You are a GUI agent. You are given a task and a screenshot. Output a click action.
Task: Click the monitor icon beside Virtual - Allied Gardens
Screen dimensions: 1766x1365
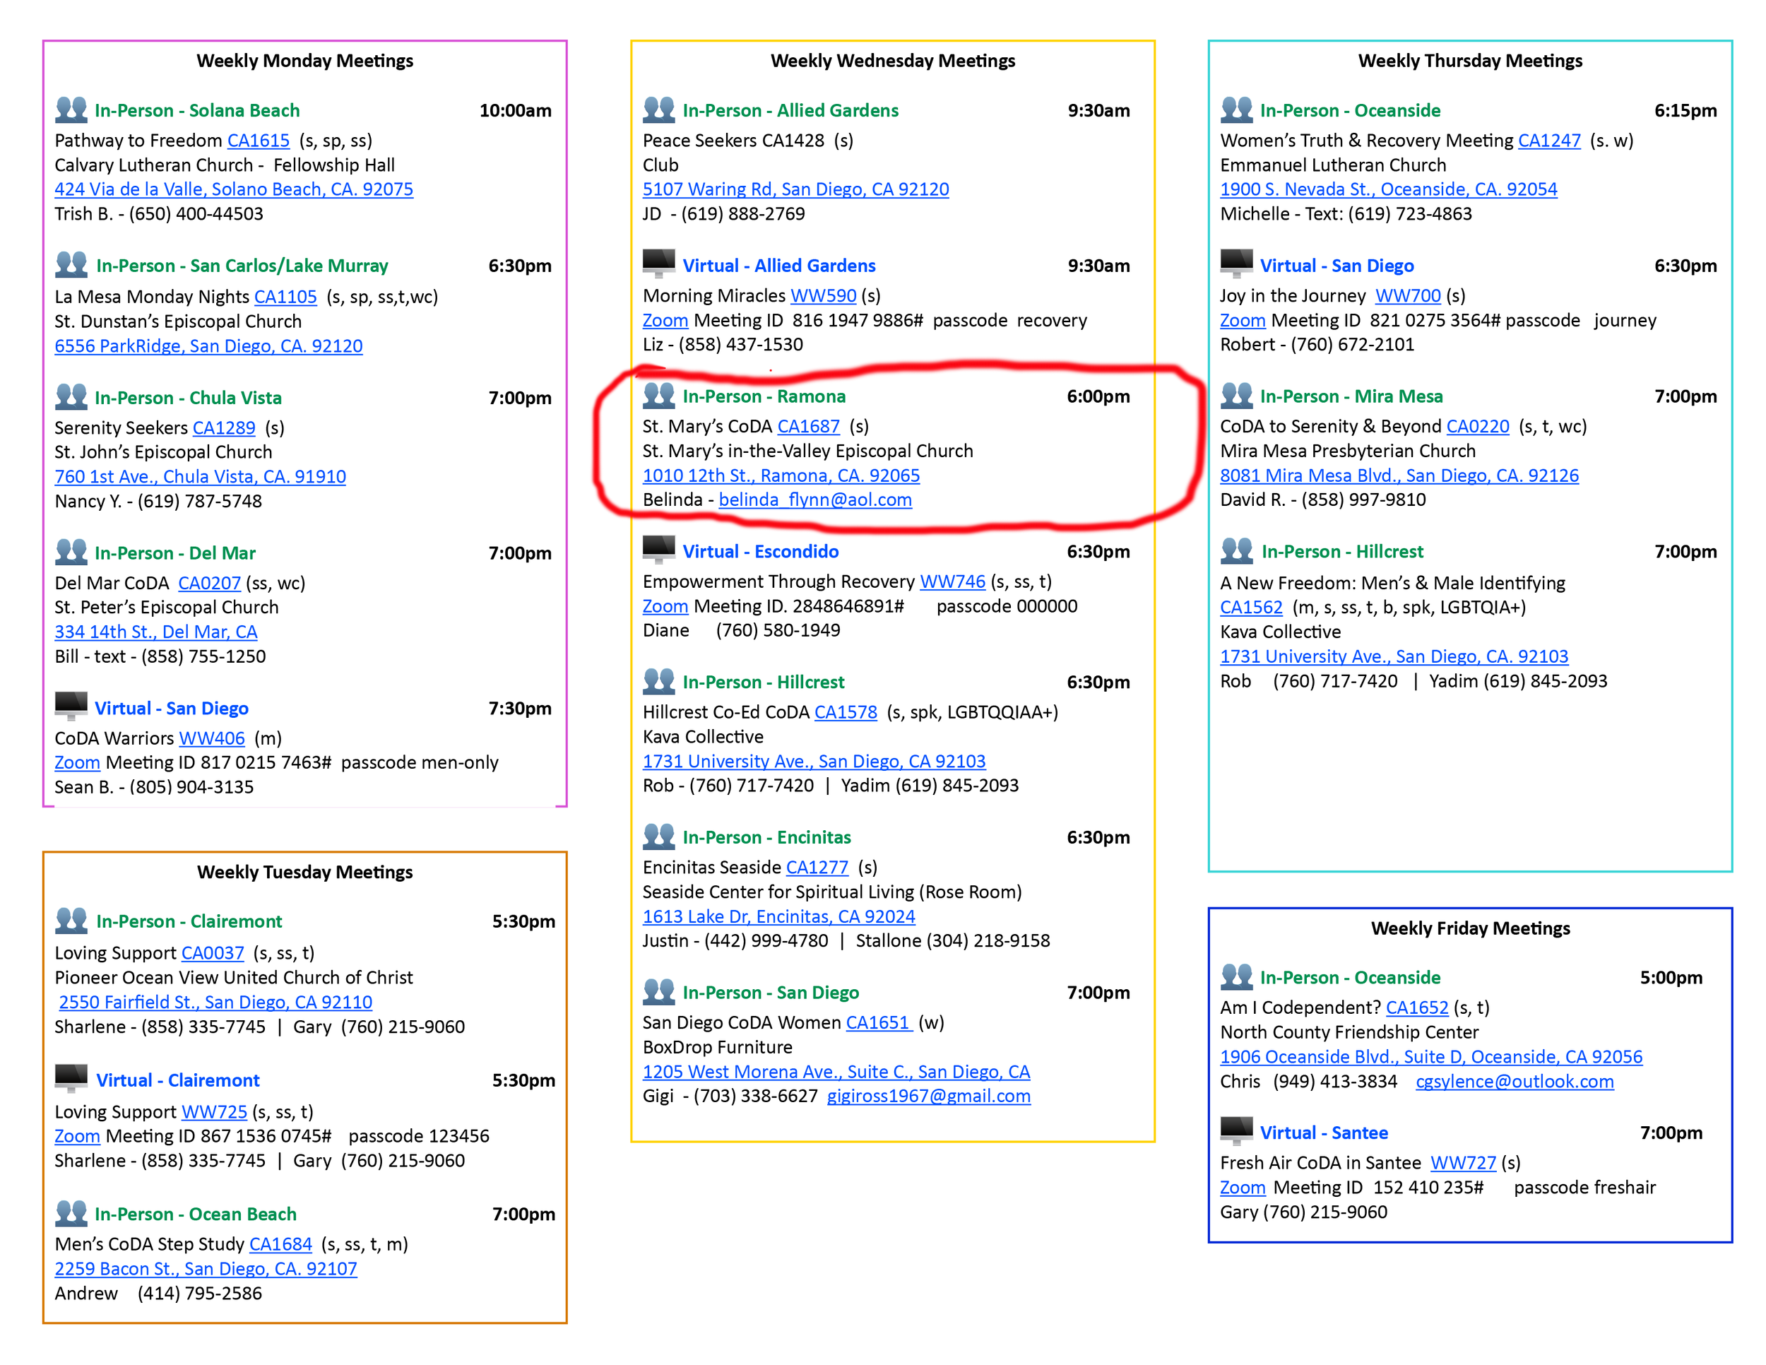[x=658, y=263]
